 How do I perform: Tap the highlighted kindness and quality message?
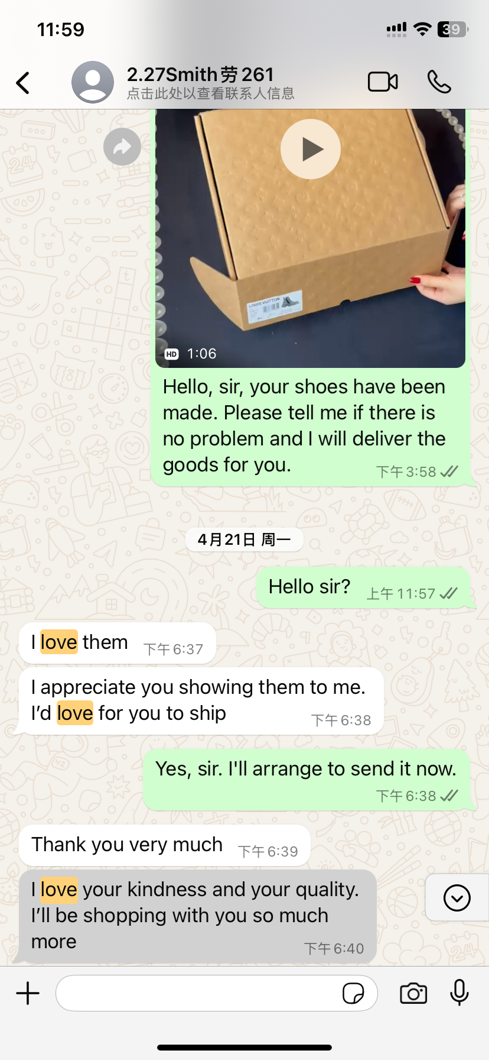[198, 916]
